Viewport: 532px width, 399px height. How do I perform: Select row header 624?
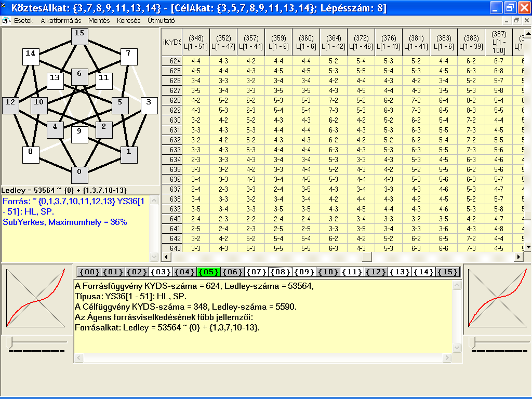(x=171, y=61)
